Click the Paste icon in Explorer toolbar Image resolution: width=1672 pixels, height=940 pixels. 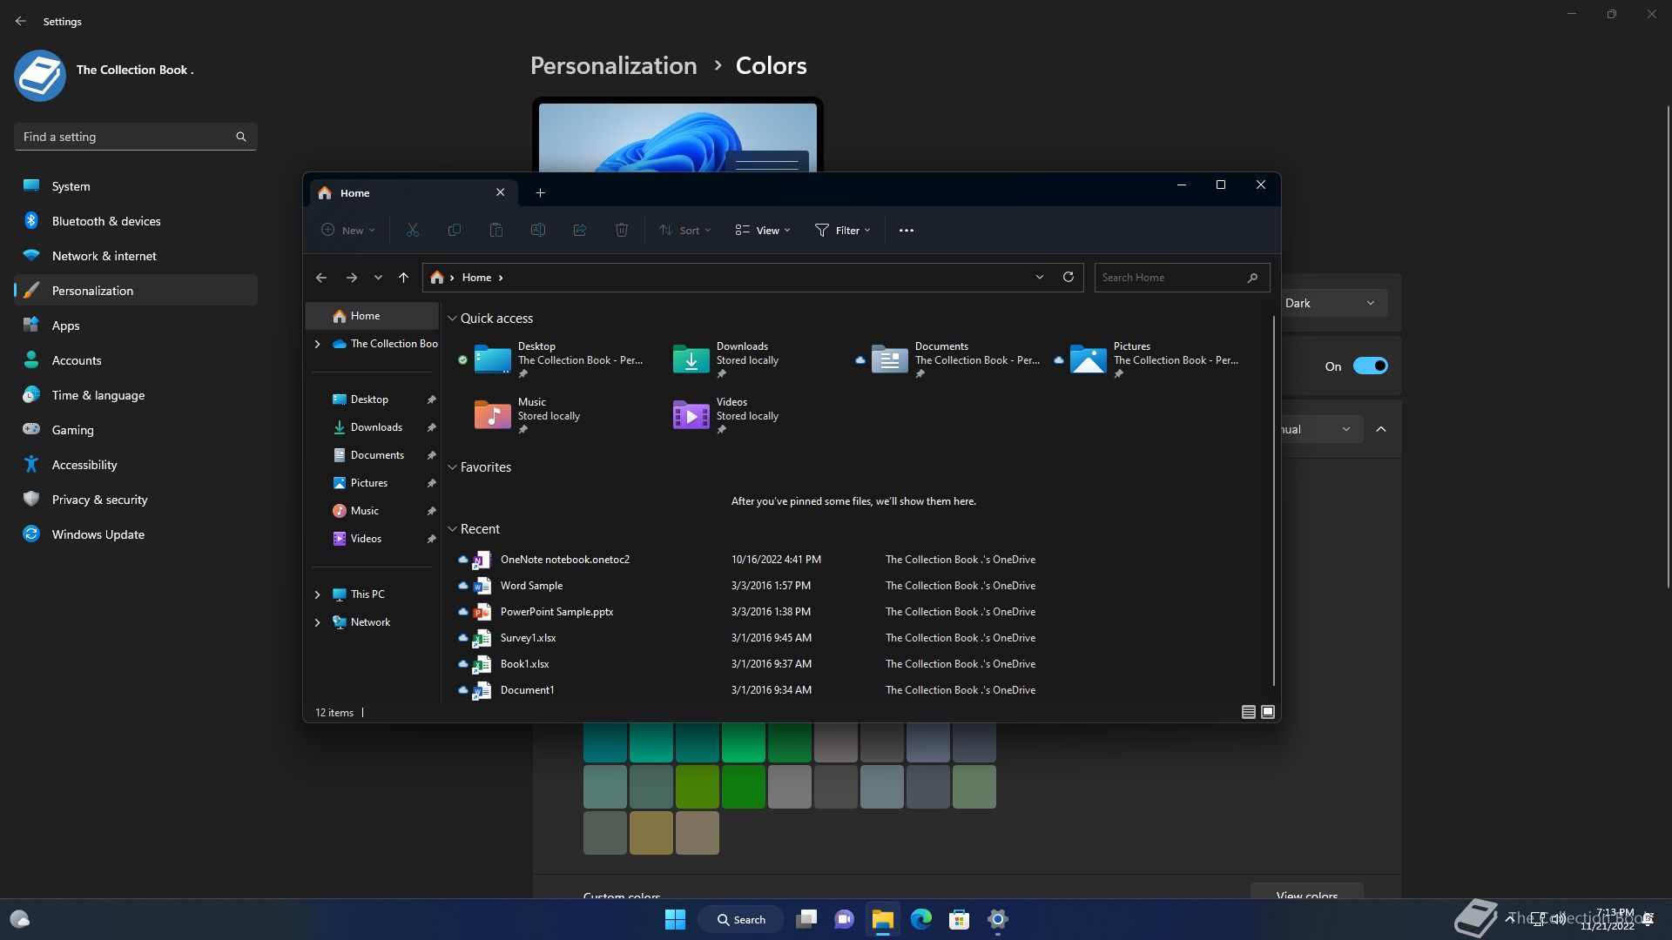pos(496,231)
